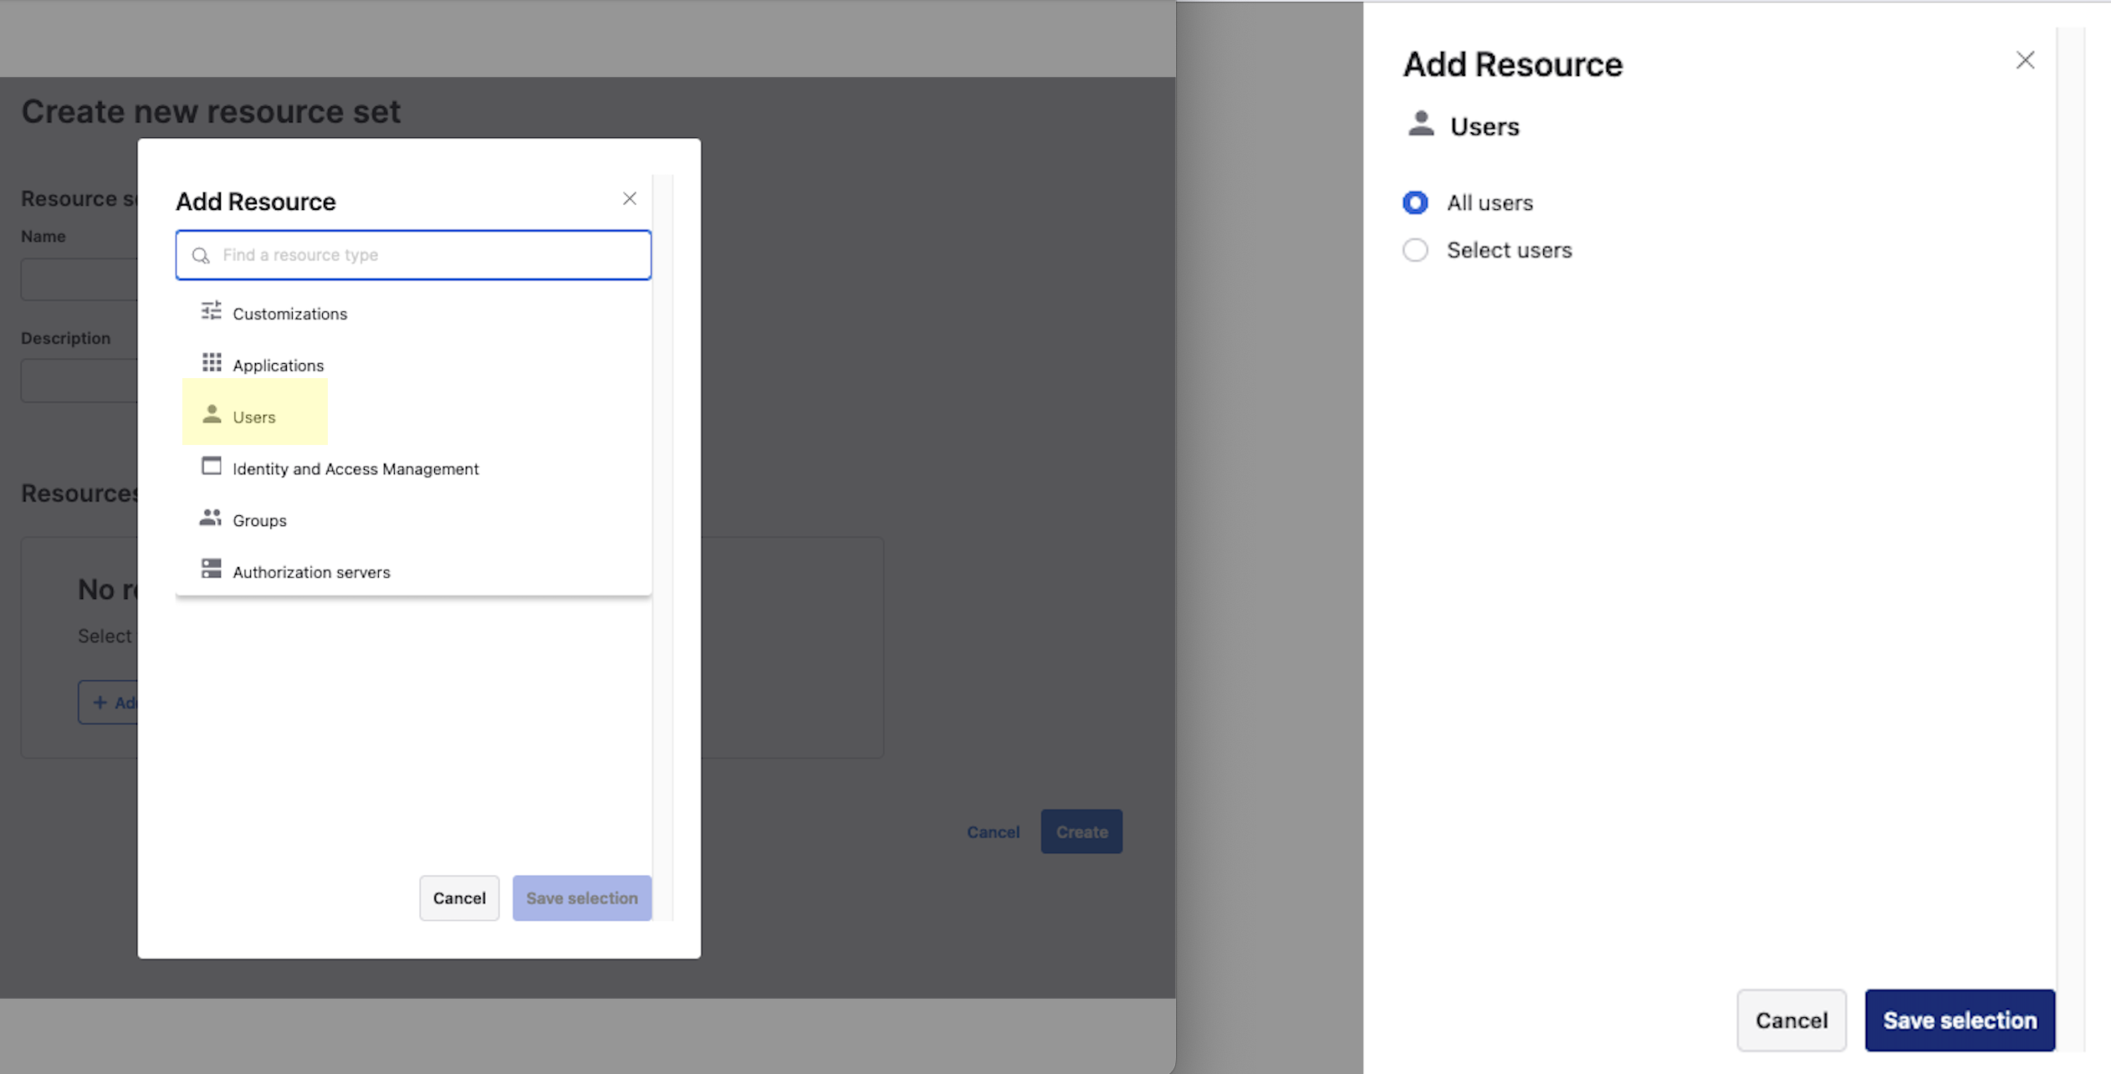Select Identity and Access Management resource
The height and width of the screenshot is (1074, 2111).
(355, 468)
